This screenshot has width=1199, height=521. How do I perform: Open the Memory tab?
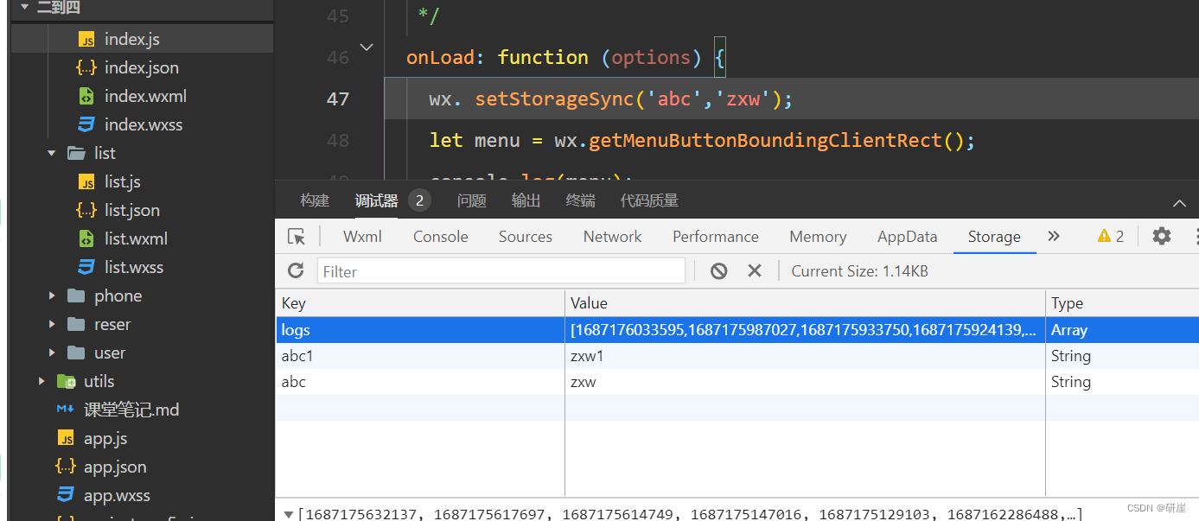click(x=818, y=237)
